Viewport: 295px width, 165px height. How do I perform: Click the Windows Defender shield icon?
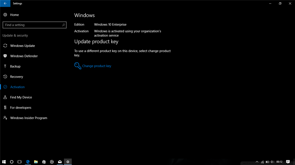[x=5, y=56]
